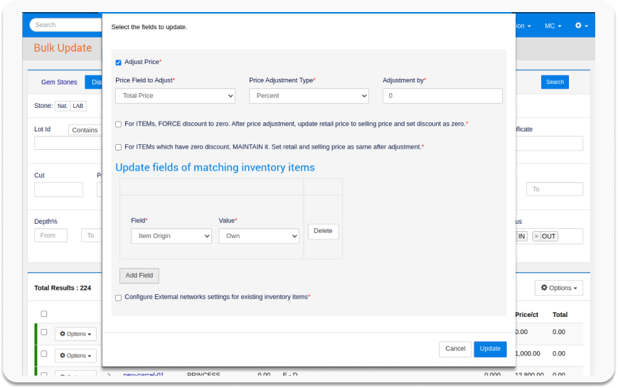Uncheck the Adjust Price checkbox
Image resolution: width=618 pixels, height=388 pixels.
tap(119, 63)
